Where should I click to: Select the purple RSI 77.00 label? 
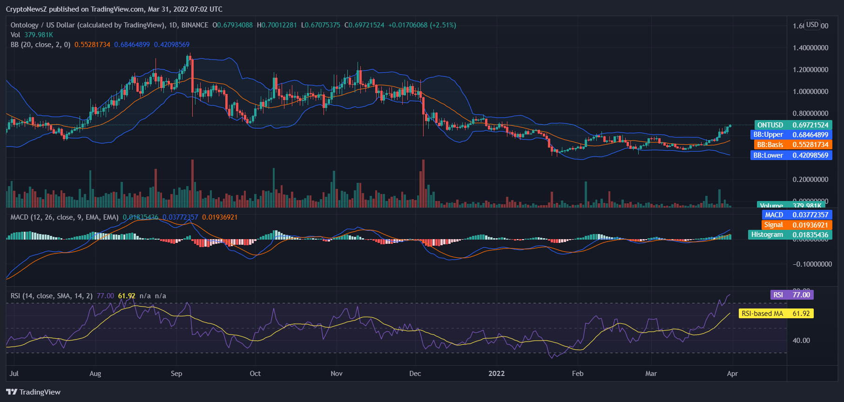792,295
